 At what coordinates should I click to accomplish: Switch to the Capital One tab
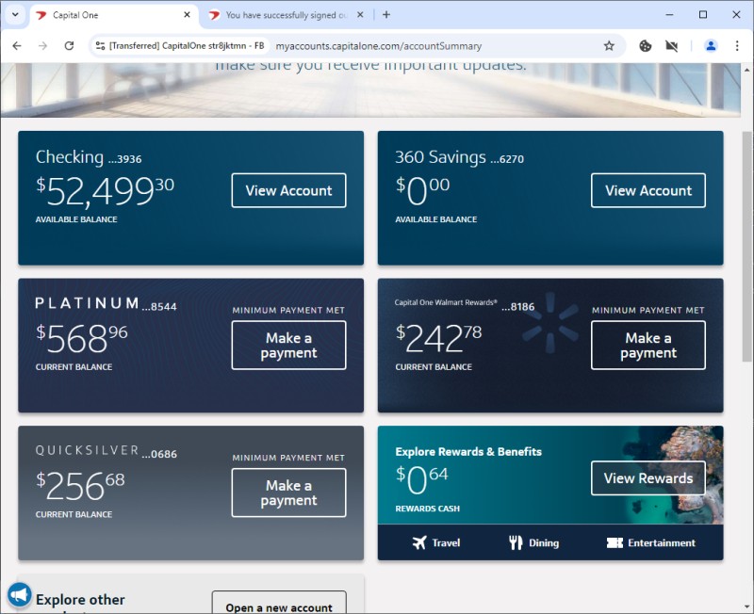coord(114,15)
